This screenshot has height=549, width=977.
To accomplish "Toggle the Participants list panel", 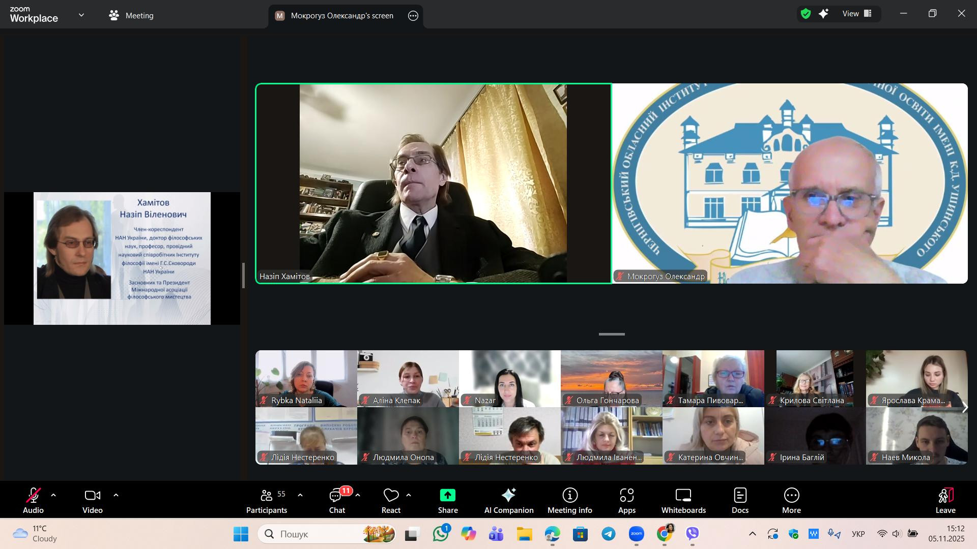I will (267, 501).
